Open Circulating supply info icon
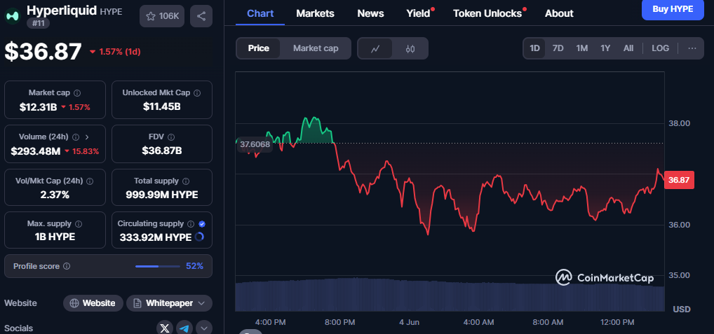Image resolution: width=714 pixels, height=334 pixels. 191,223
